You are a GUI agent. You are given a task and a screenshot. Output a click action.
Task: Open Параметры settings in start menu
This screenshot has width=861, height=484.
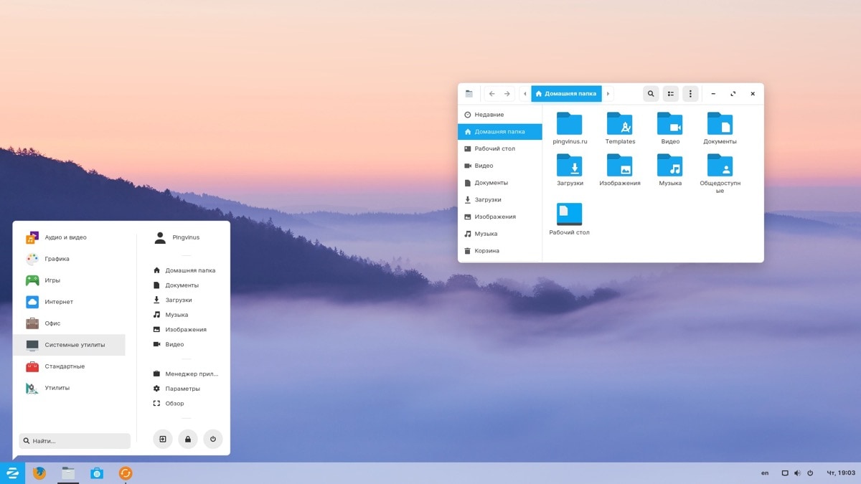pos(177,389)
